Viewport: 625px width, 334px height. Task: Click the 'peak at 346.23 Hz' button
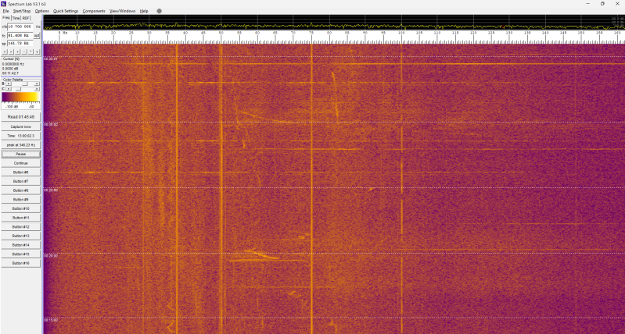[x=20, y=144]
